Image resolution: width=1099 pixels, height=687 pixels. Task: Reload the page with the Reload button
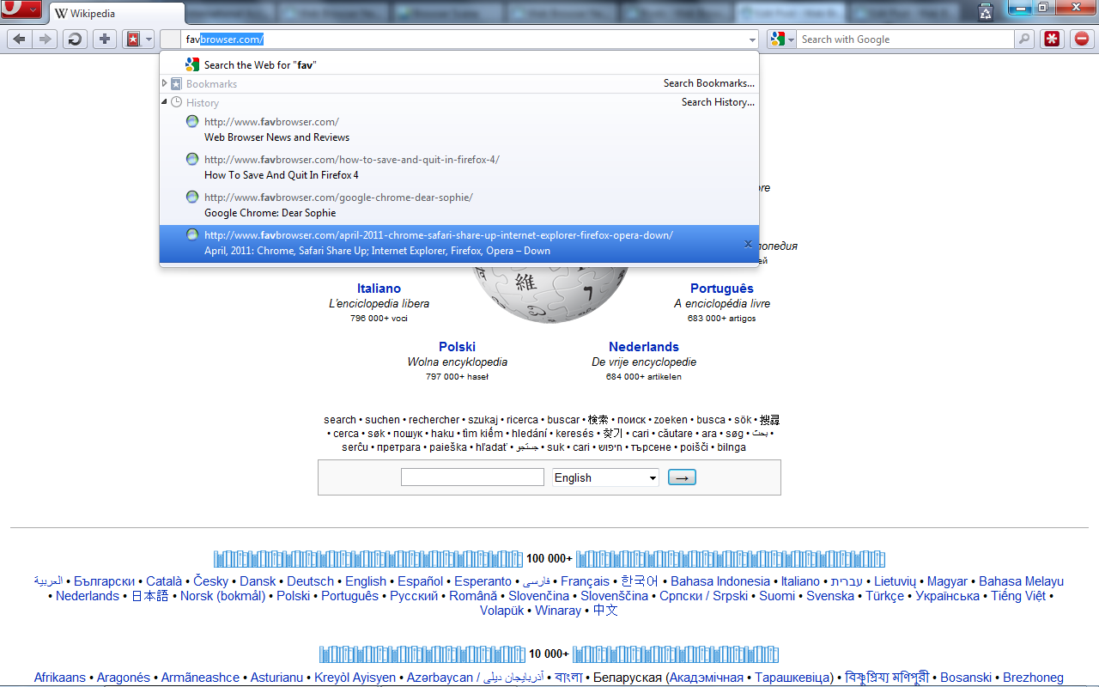coord(75,39)
